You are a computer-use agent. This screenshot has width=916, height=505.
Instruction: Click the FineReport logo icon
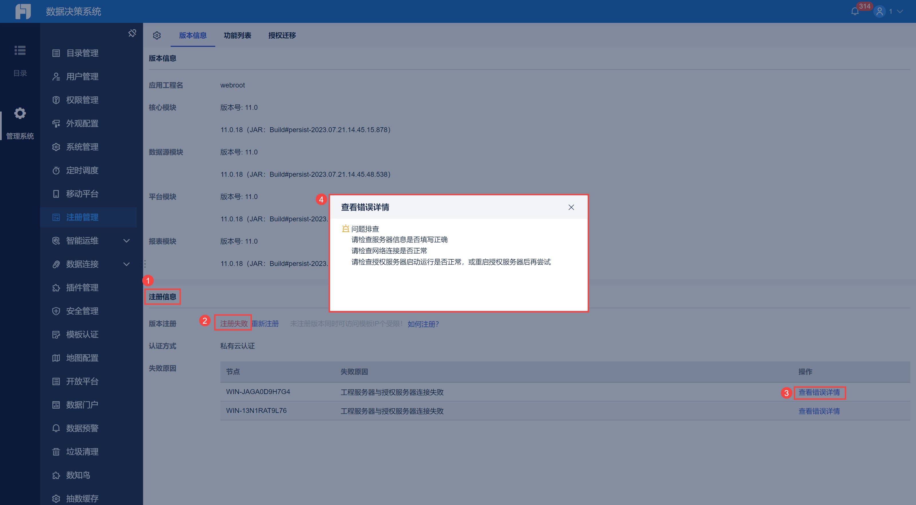click(x=23, y=11)
